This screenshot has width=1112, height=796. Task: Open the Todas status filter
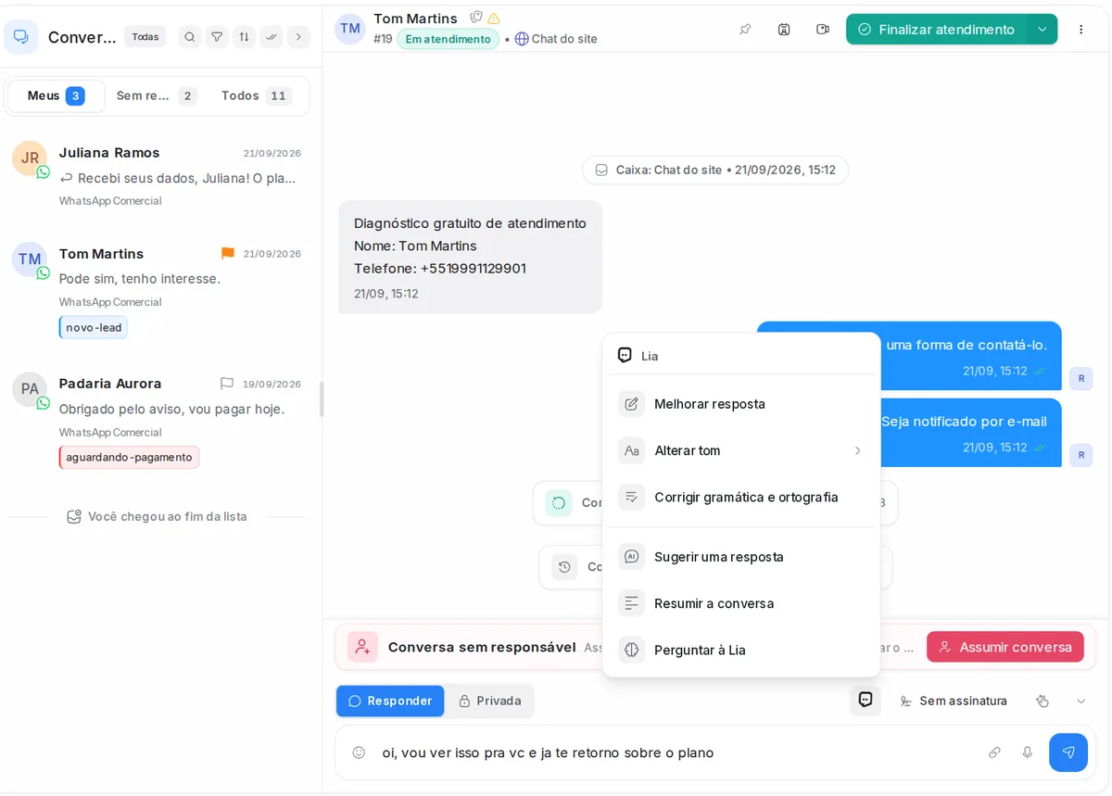click(145, 37)
